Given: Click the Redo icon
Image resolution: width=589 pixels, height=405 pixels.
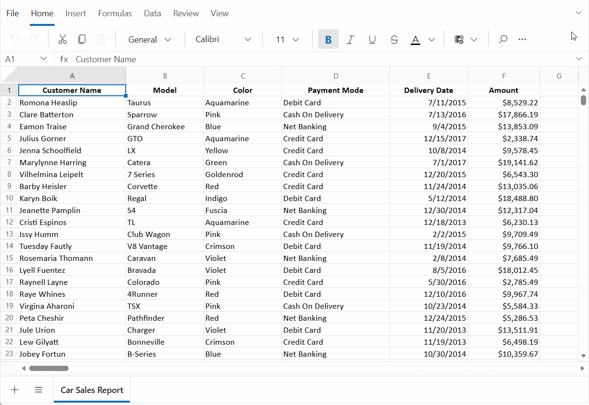Looking at the screenshot, I should click(x=34, y=39).
